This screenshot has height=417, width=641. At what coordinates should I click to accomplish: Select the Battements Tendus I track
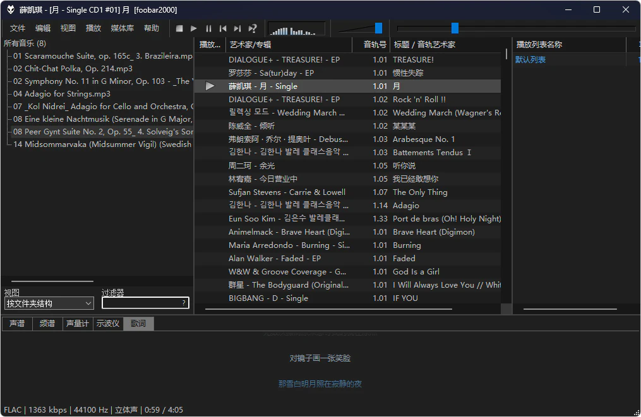click(347, 152)
